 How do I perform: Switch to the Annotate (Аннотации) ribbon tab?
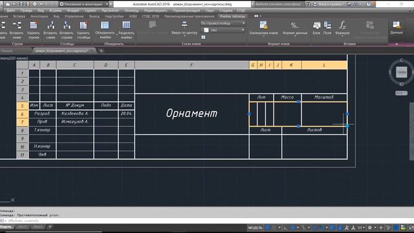point(39,16)
